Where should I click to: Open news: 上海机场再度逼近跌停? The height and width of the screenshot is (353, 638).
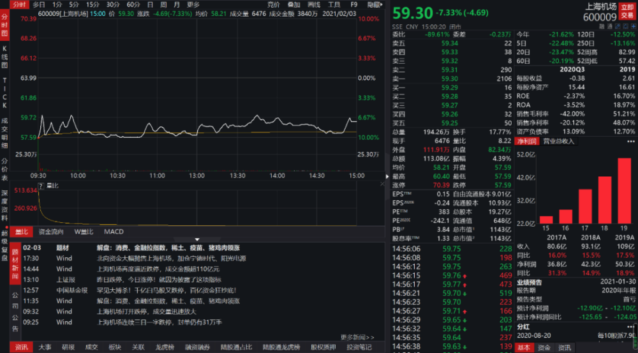coord(158,269)
